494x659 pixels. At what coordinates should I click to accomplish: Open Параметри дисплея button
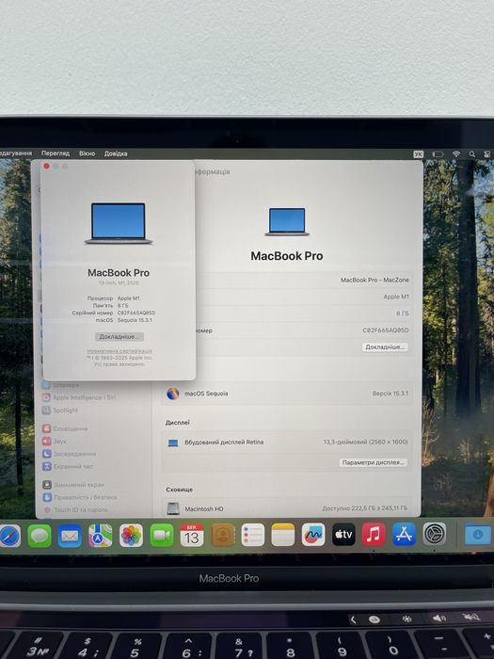(373, 463)
